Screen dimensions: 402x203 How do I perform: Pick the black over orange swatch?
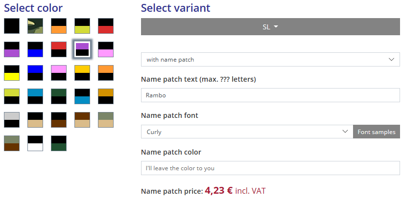click(x=59, y=26)
